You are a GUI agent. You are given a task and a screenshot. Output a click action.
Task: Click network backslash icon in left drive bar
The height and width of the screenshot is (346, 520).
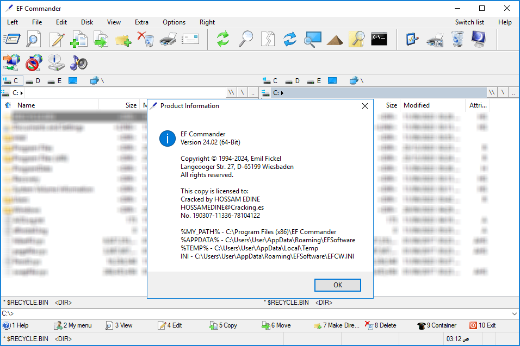[x=97, y=81]
